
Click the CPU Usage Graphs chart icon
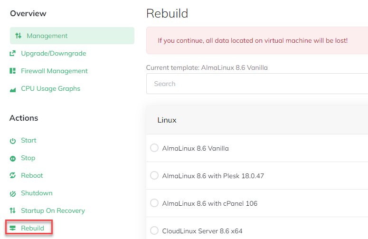click(x=13, y=89)
